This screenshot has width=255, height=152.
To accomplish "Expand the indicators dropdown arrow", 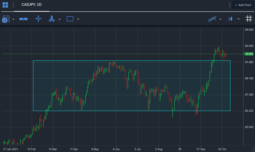I will pos(220,19).
